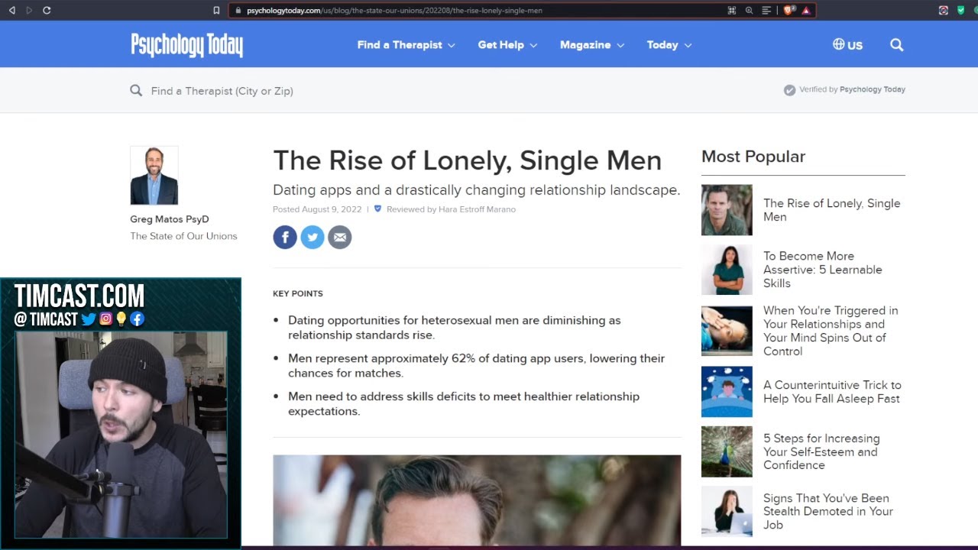This screenshot has height=550, width=978.
Task: Bookmark this page with the bookmark icon
Action: [x=216, y=10]
